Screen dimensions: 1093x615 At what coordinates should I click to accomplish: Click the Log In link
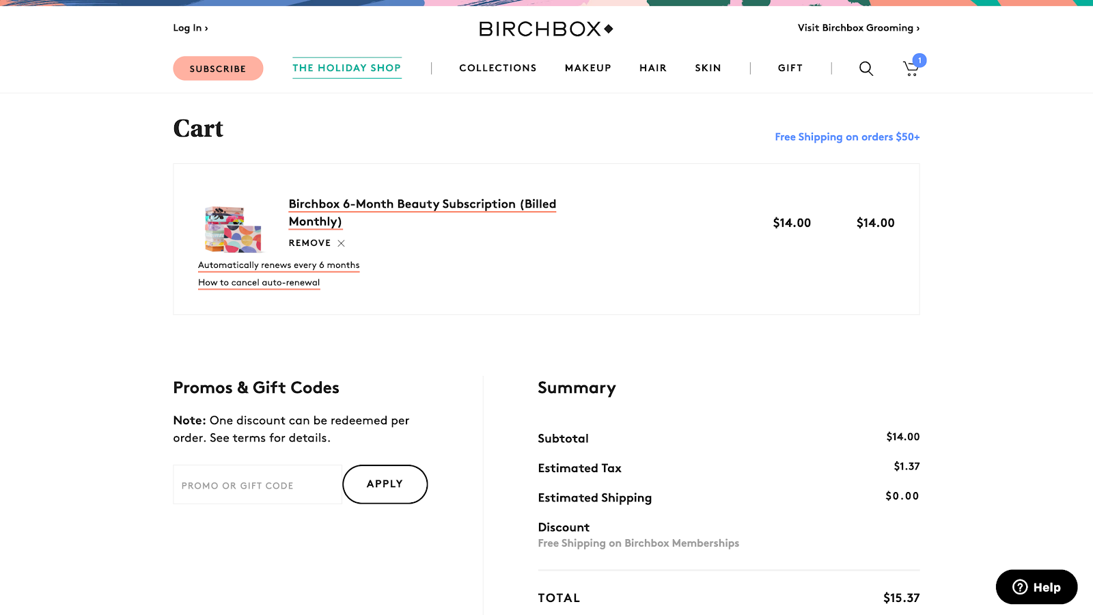point(190,28)
